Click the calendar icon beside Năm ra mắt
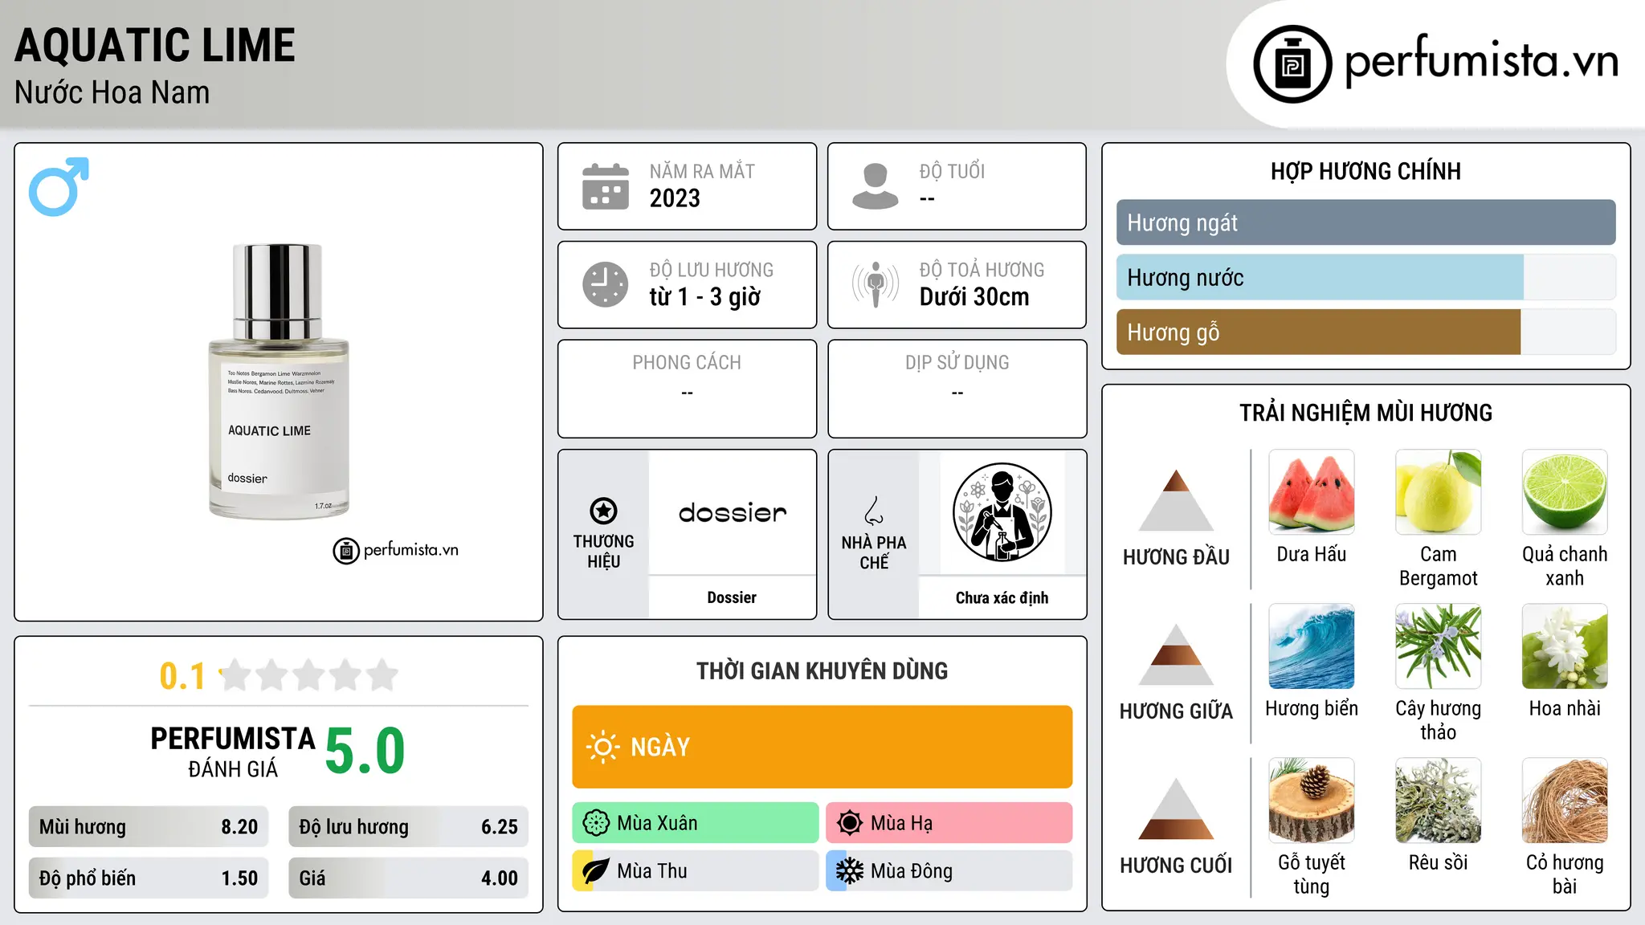The image size is (1645, 925). pos(606,186)
